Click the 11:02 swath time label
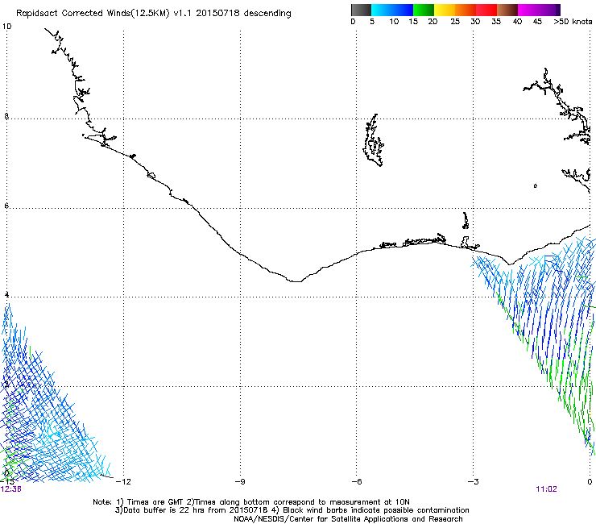 click(x=546, y=489)
